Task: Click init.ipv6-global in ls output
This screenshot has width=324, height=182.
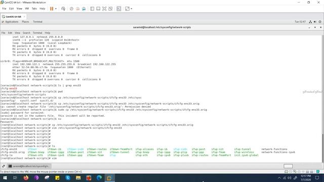Action: tap(247, 155)
